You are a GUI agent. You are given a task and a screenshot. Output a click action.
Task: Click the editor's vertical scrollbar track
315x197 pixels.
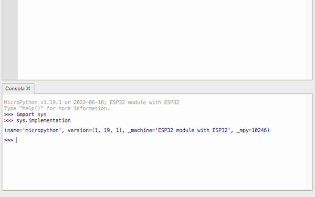(310, 39)
